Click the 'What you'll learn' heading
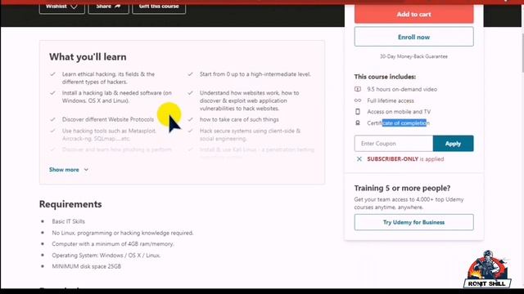The height and width of the screenshot is (294, 524). [88, 56]
